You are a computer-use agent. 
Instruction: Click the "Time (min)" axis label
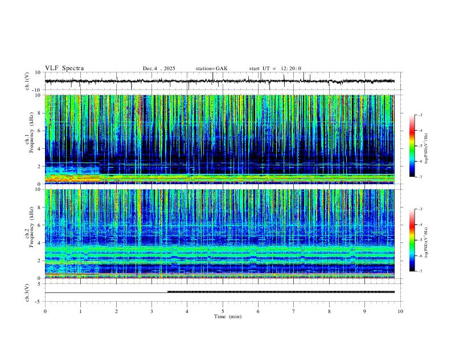click(228, 316)
